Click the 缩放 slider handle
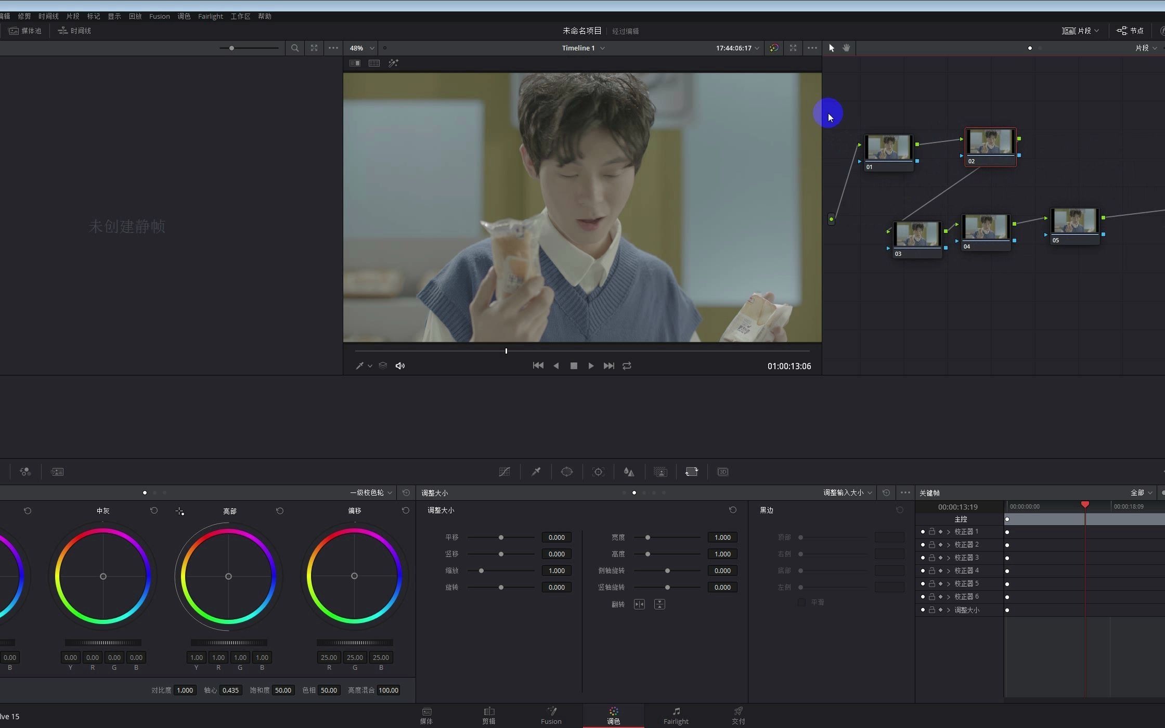The width and height of the screenshot is (1165, 728). click(x=481, y=571)
